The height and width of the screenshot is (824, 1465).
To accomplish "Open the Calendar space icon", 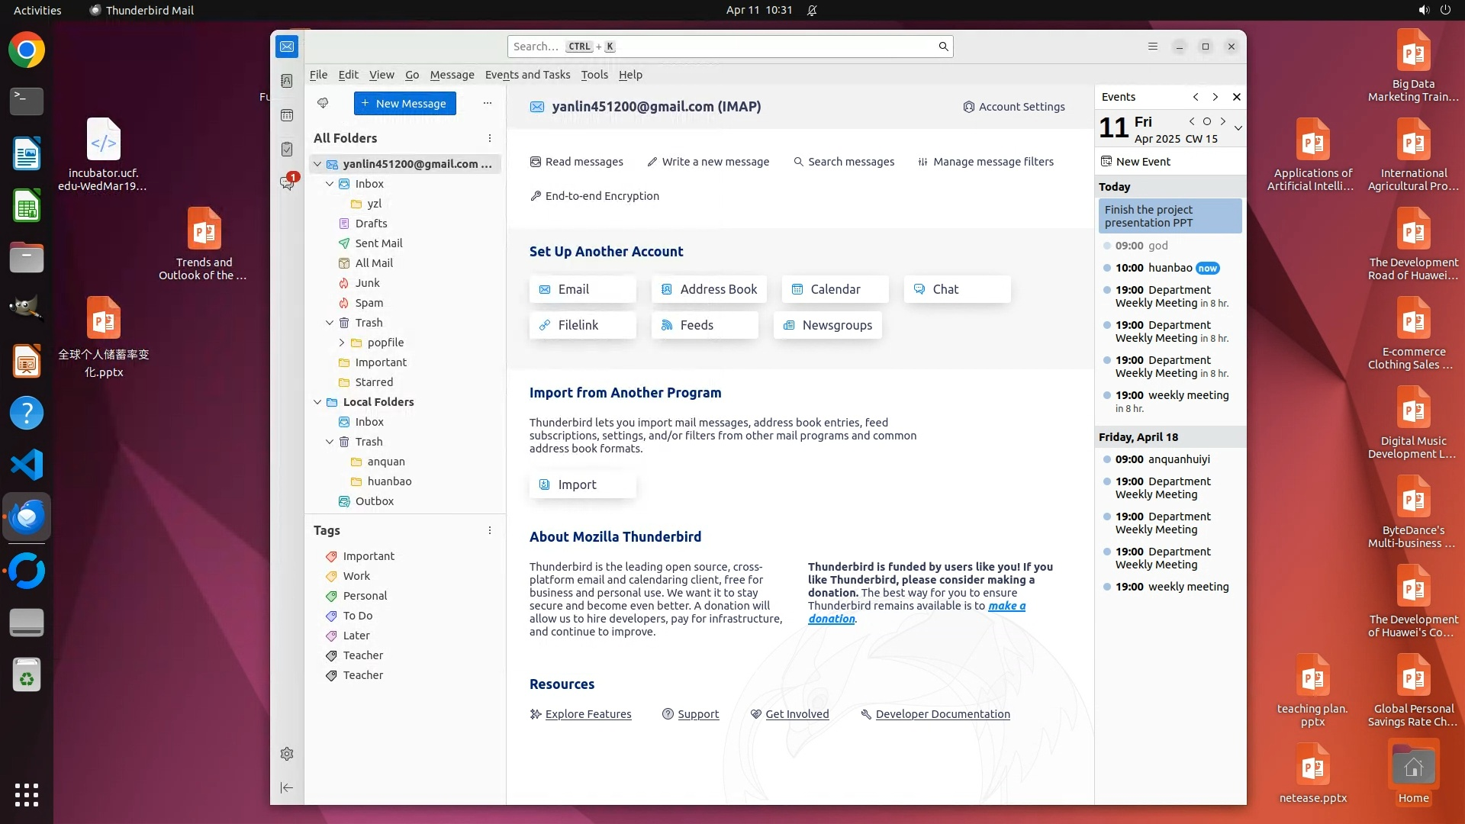I will [x=287, y=115].
